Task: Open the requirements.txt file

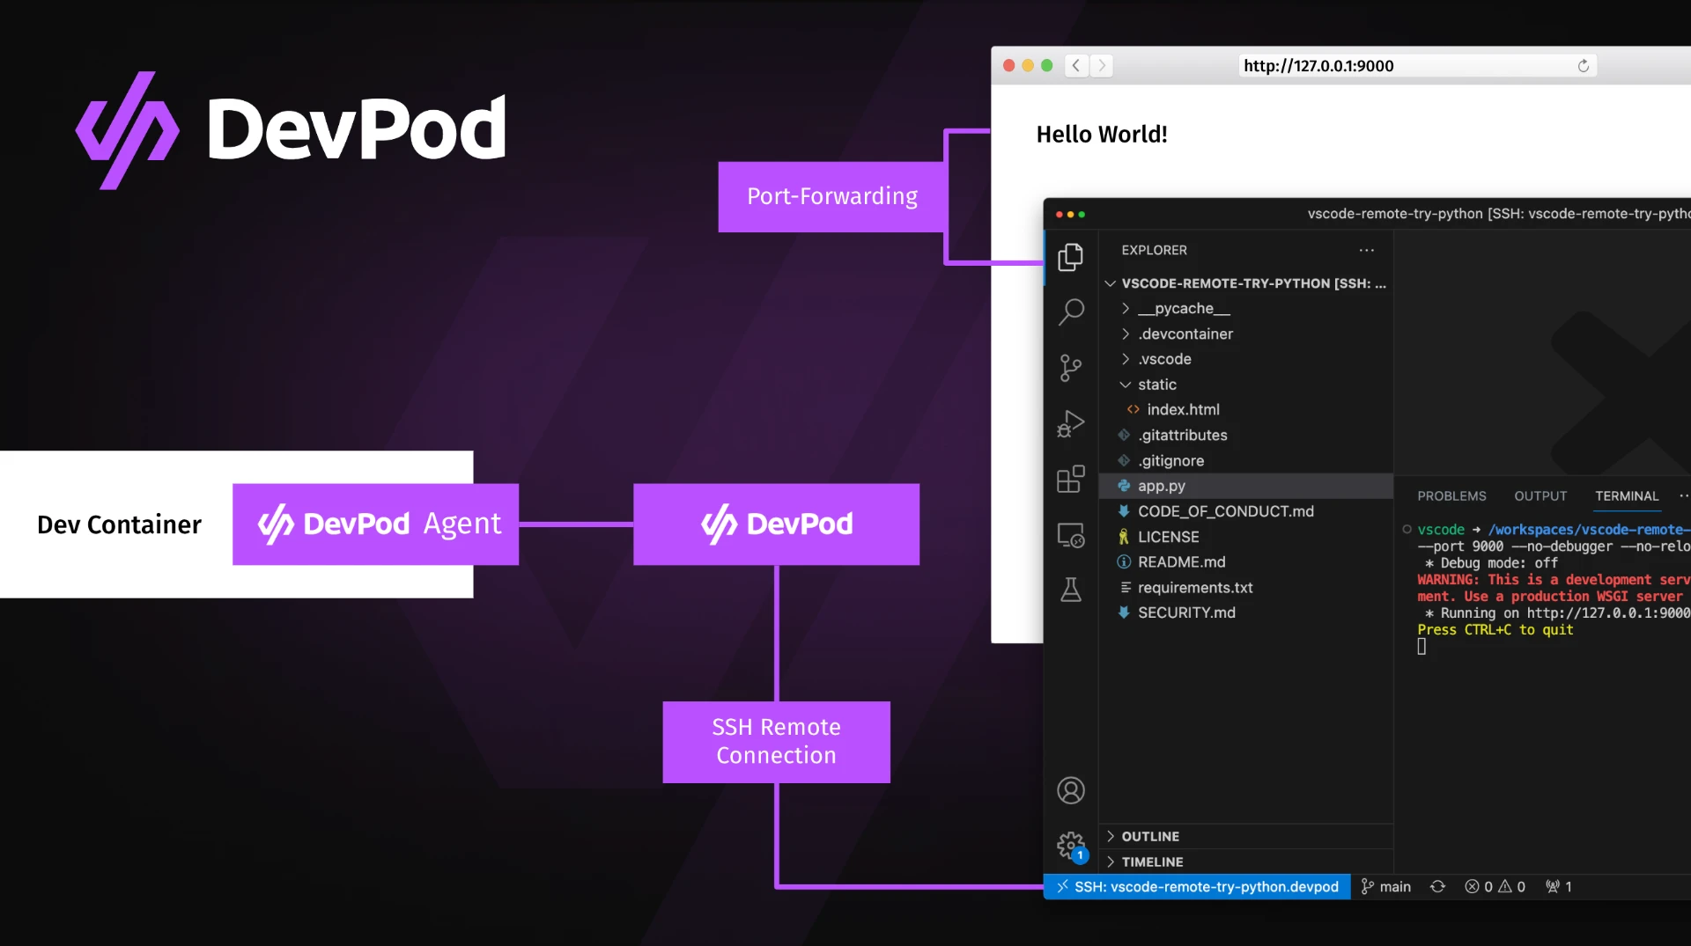Action: coord(1195,587)
